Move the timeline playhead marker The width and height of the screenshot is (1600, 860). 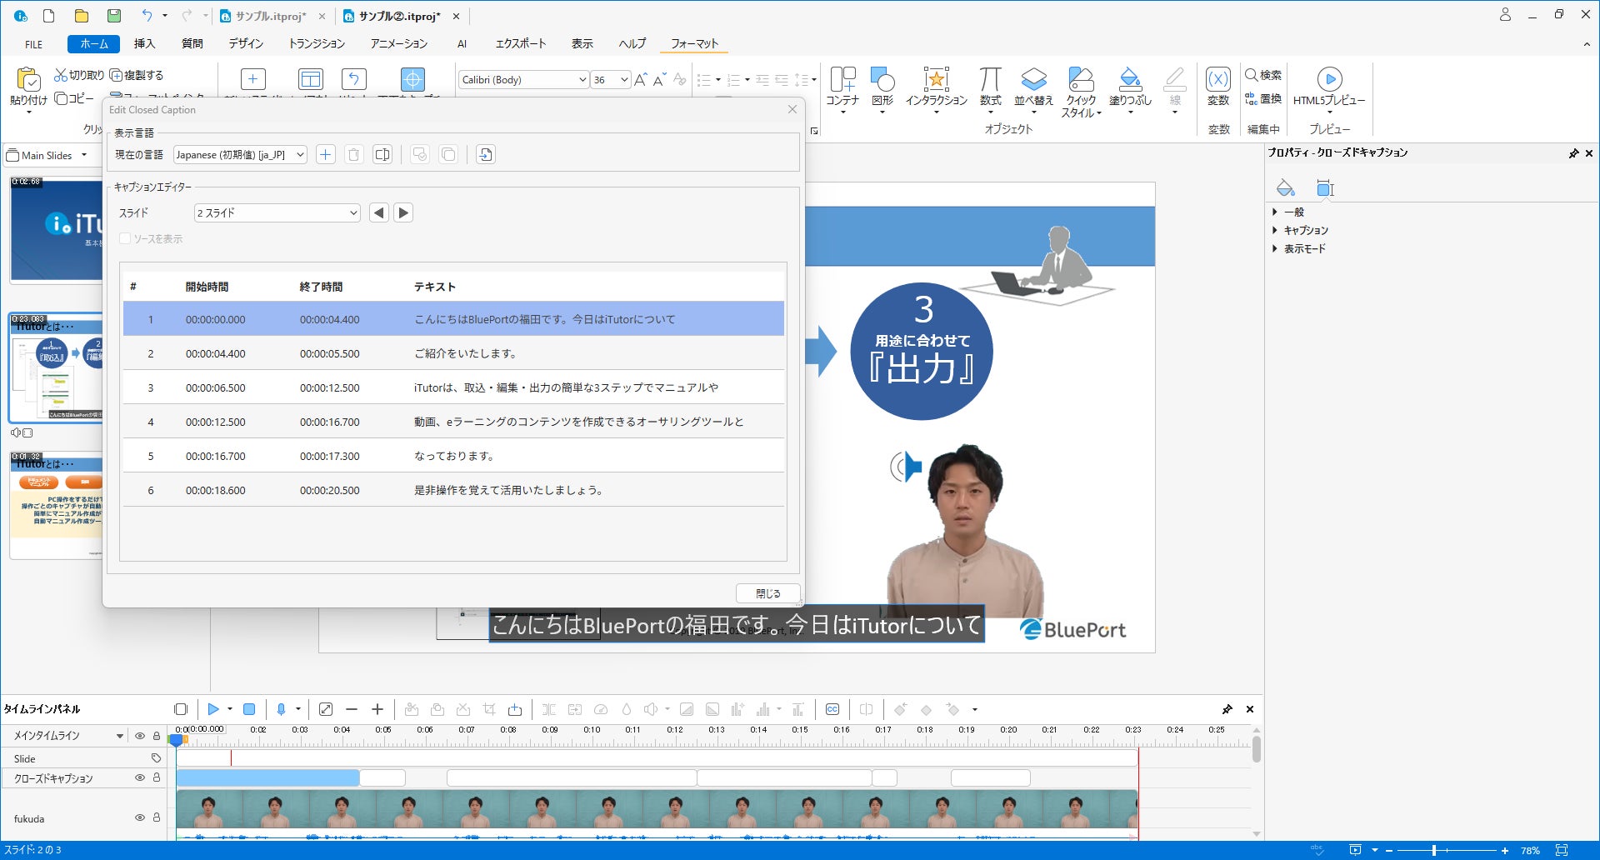(x=176, y=738)
